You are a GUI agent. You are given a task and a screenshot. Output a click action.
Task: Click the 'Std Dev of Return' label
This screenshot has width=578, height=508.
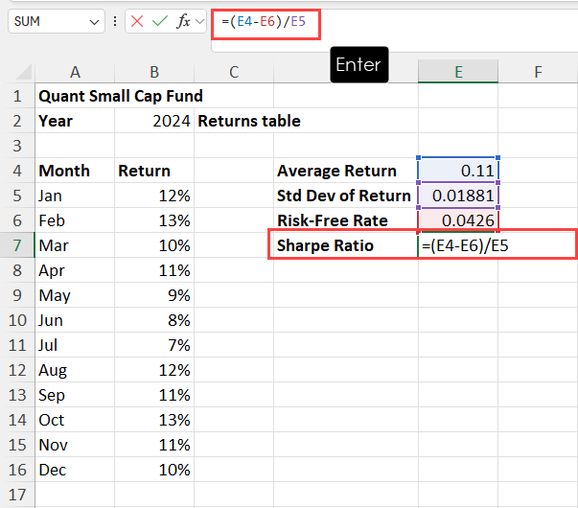click(x=343, y=196)
